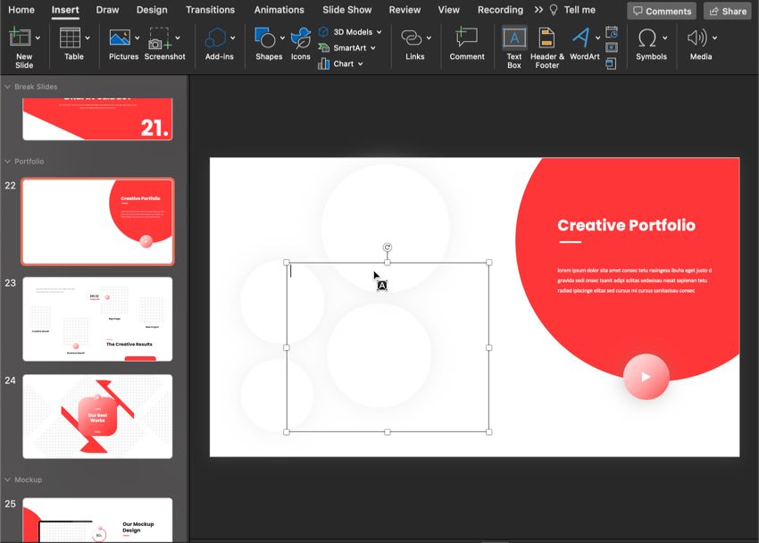Expand the Add-ins dropdown arrow
Viewport: 759px width, 543px height.
tap(233, 38)
